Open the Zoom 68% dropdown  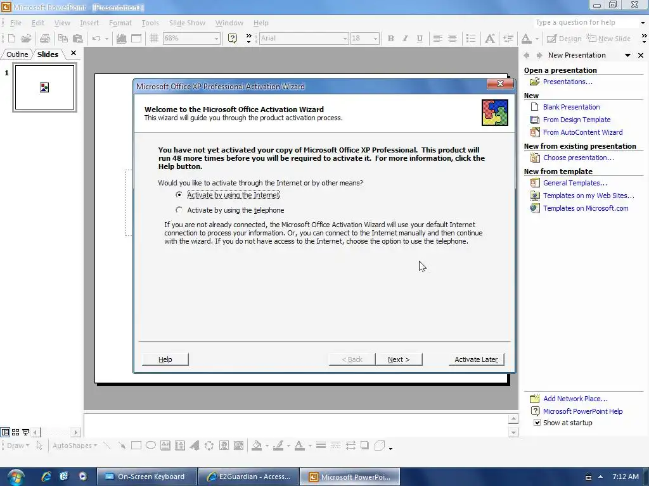tap(216, 39)
